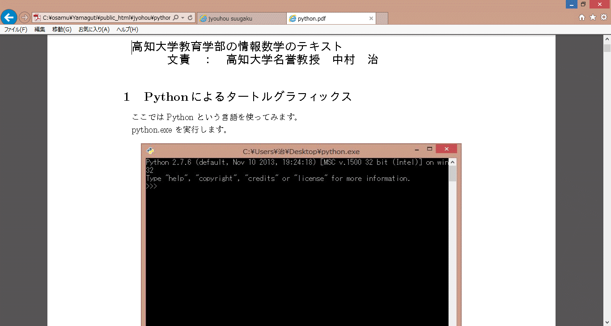This screenshot has height=326, width=611.
Task: Click the browser scrollbar up arrow
Action: coord(607,39)
